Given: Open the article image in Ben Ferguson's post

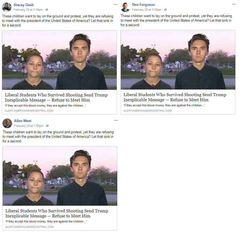Looking at the screenshot, I should click(x=178, y=60).
